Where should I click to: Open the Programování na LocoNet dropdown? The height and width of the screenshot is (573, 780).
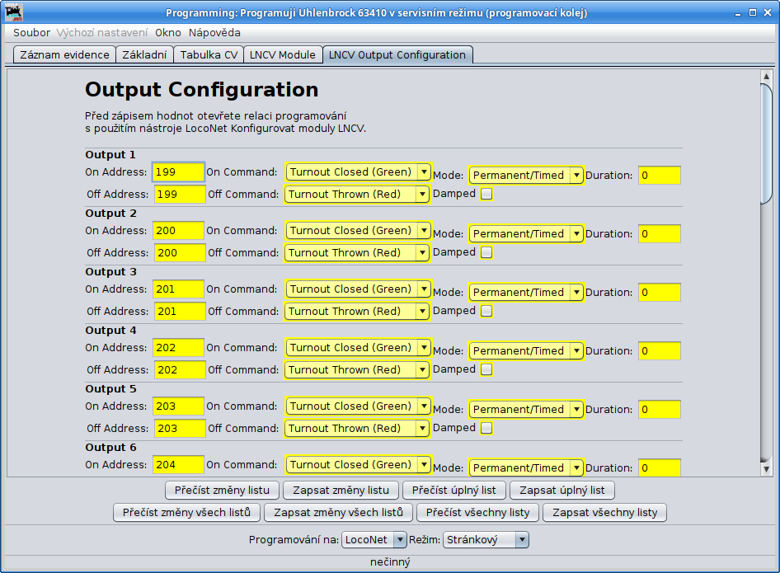374,539
